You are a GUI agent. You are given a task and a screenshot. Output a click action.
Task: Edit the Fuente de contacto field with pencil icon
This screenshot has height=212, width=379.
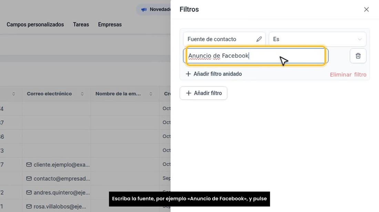(259, 39)
